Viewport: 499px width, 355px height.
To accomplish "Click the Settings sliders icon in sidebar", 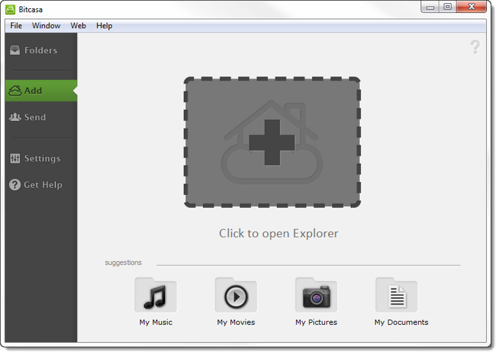I will click(15, 158).
